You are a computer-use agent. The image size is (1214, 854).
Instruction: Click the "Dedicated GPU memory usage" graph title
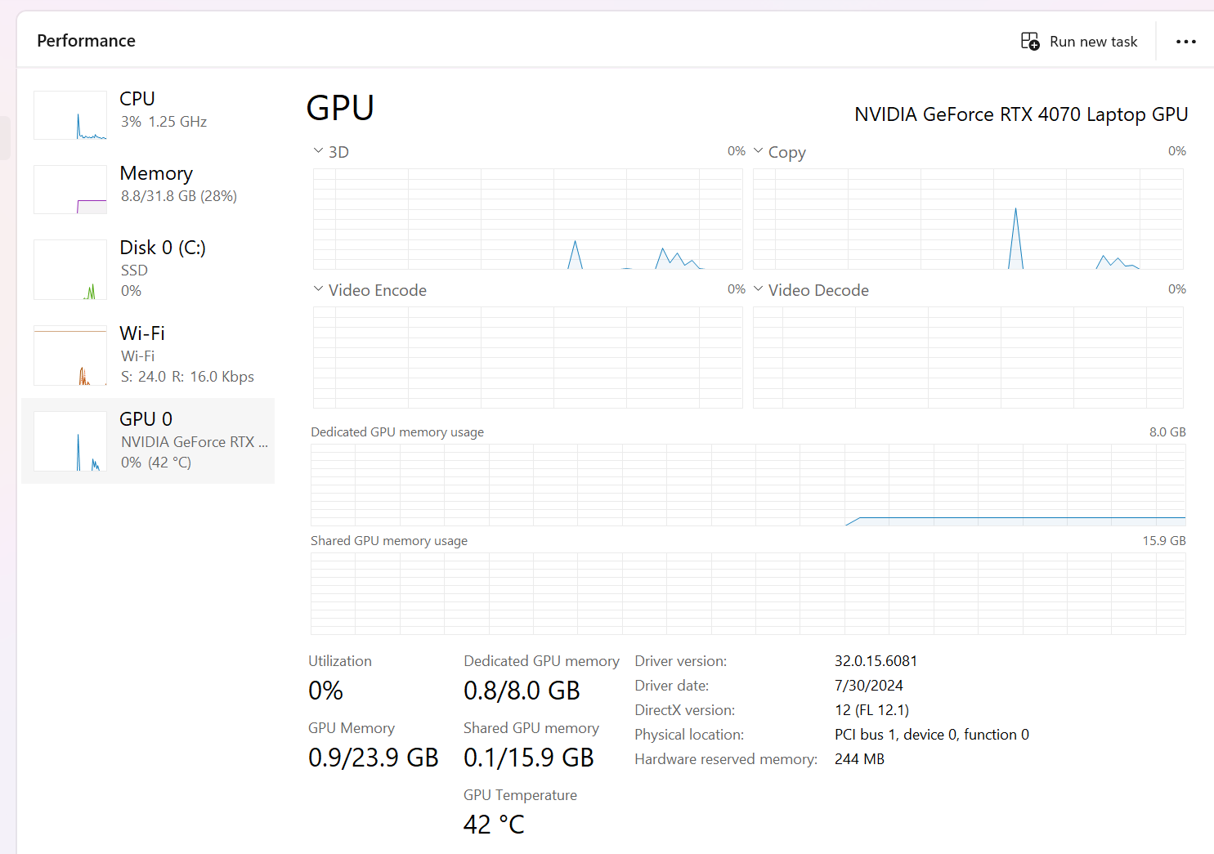point(397,432)
